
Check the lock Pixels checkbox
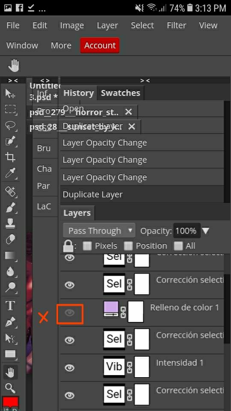coord(87,246)
